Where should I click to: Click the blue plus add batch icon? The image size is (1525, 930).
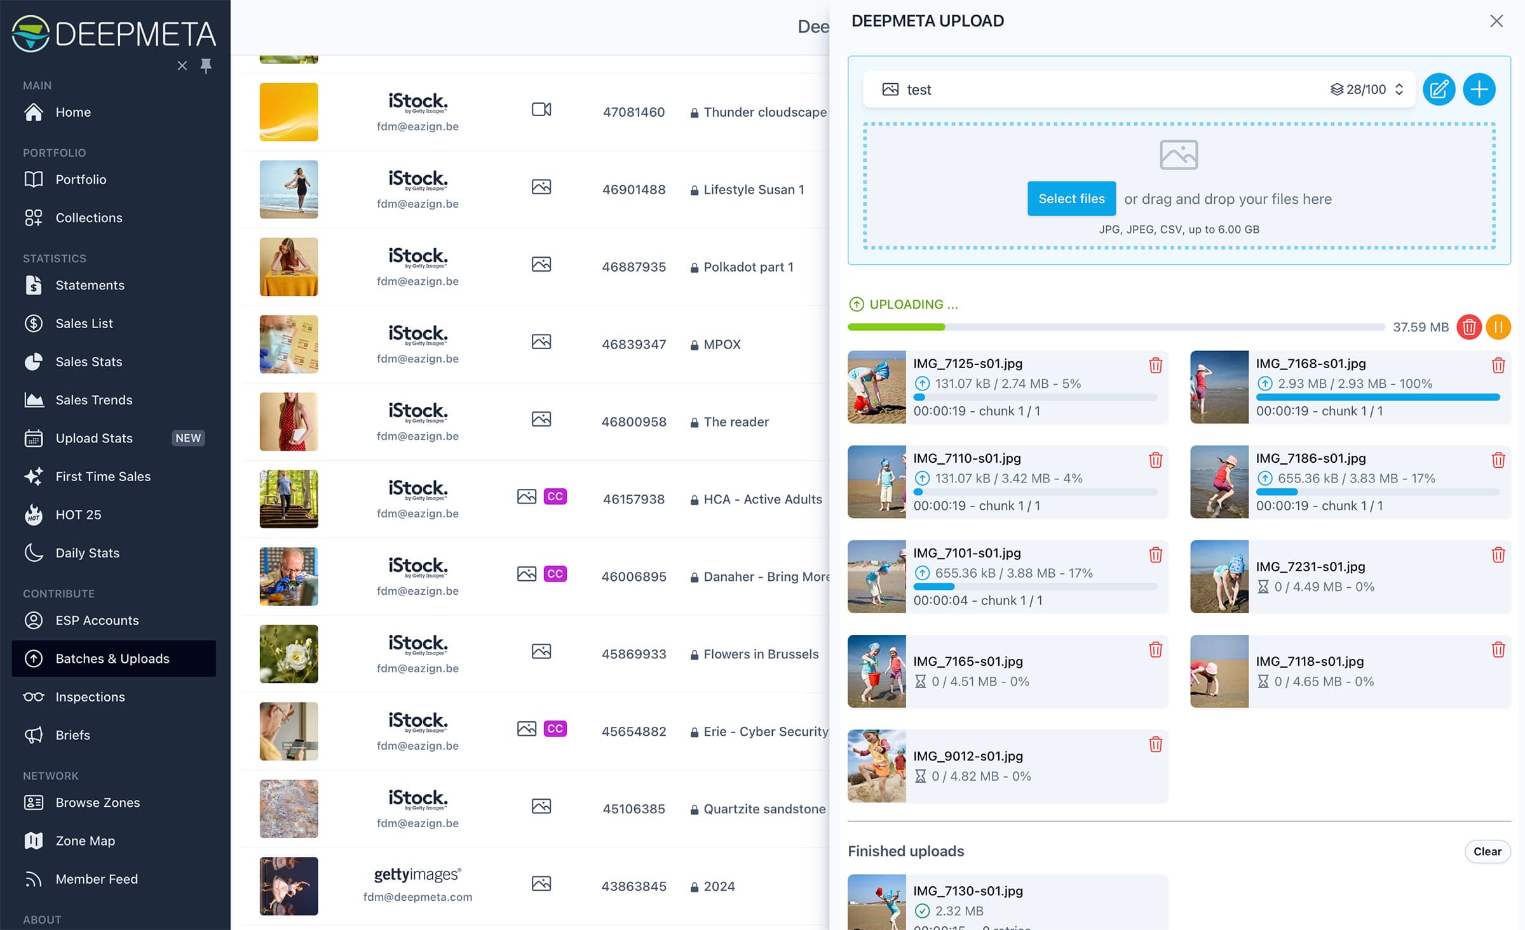pyautogui.click(x=1479, y=90)
